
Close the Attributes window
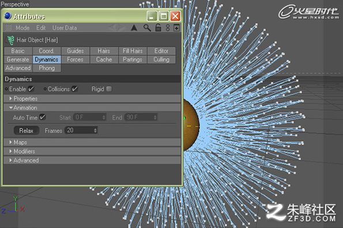175,16
